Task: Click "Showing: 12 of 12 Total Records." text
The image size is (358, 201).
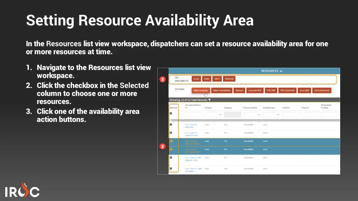Action: point(188,100)
